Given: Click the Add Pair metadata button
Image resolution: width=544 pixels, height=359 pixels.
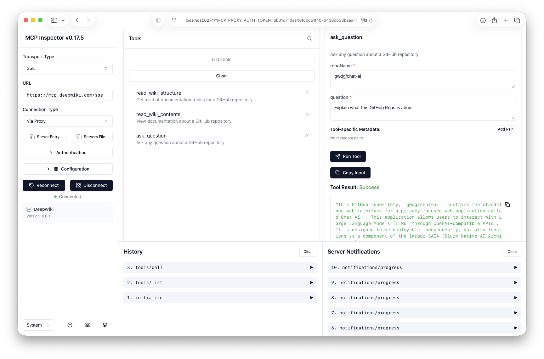Looking at the screenshot, I should click(505, 129).
